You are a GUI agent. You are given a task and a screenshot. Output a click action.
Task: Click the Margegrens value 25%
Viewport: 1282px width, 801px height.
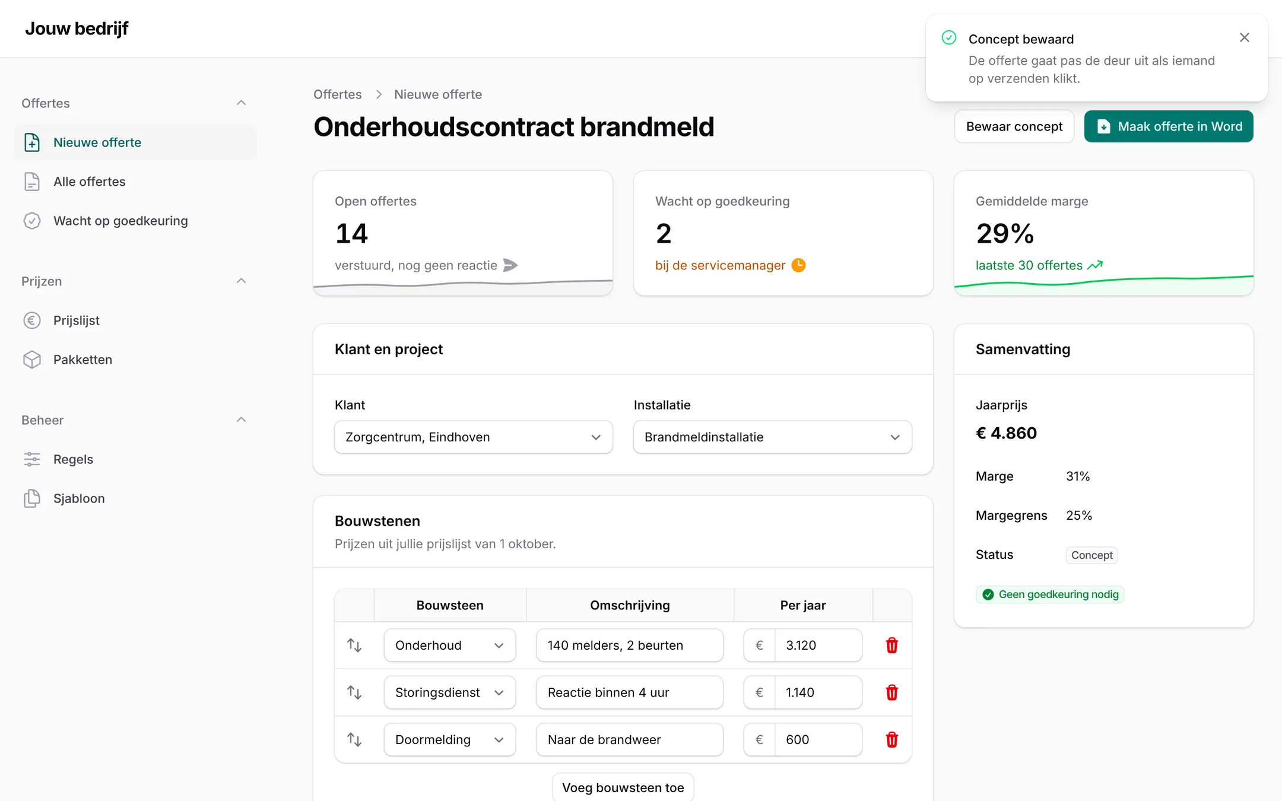click(x=1079, y=516)
